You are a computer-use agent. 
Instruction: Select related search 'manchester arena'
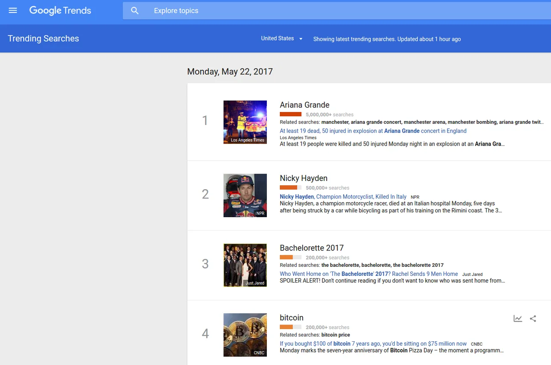(x=424, y=122)
